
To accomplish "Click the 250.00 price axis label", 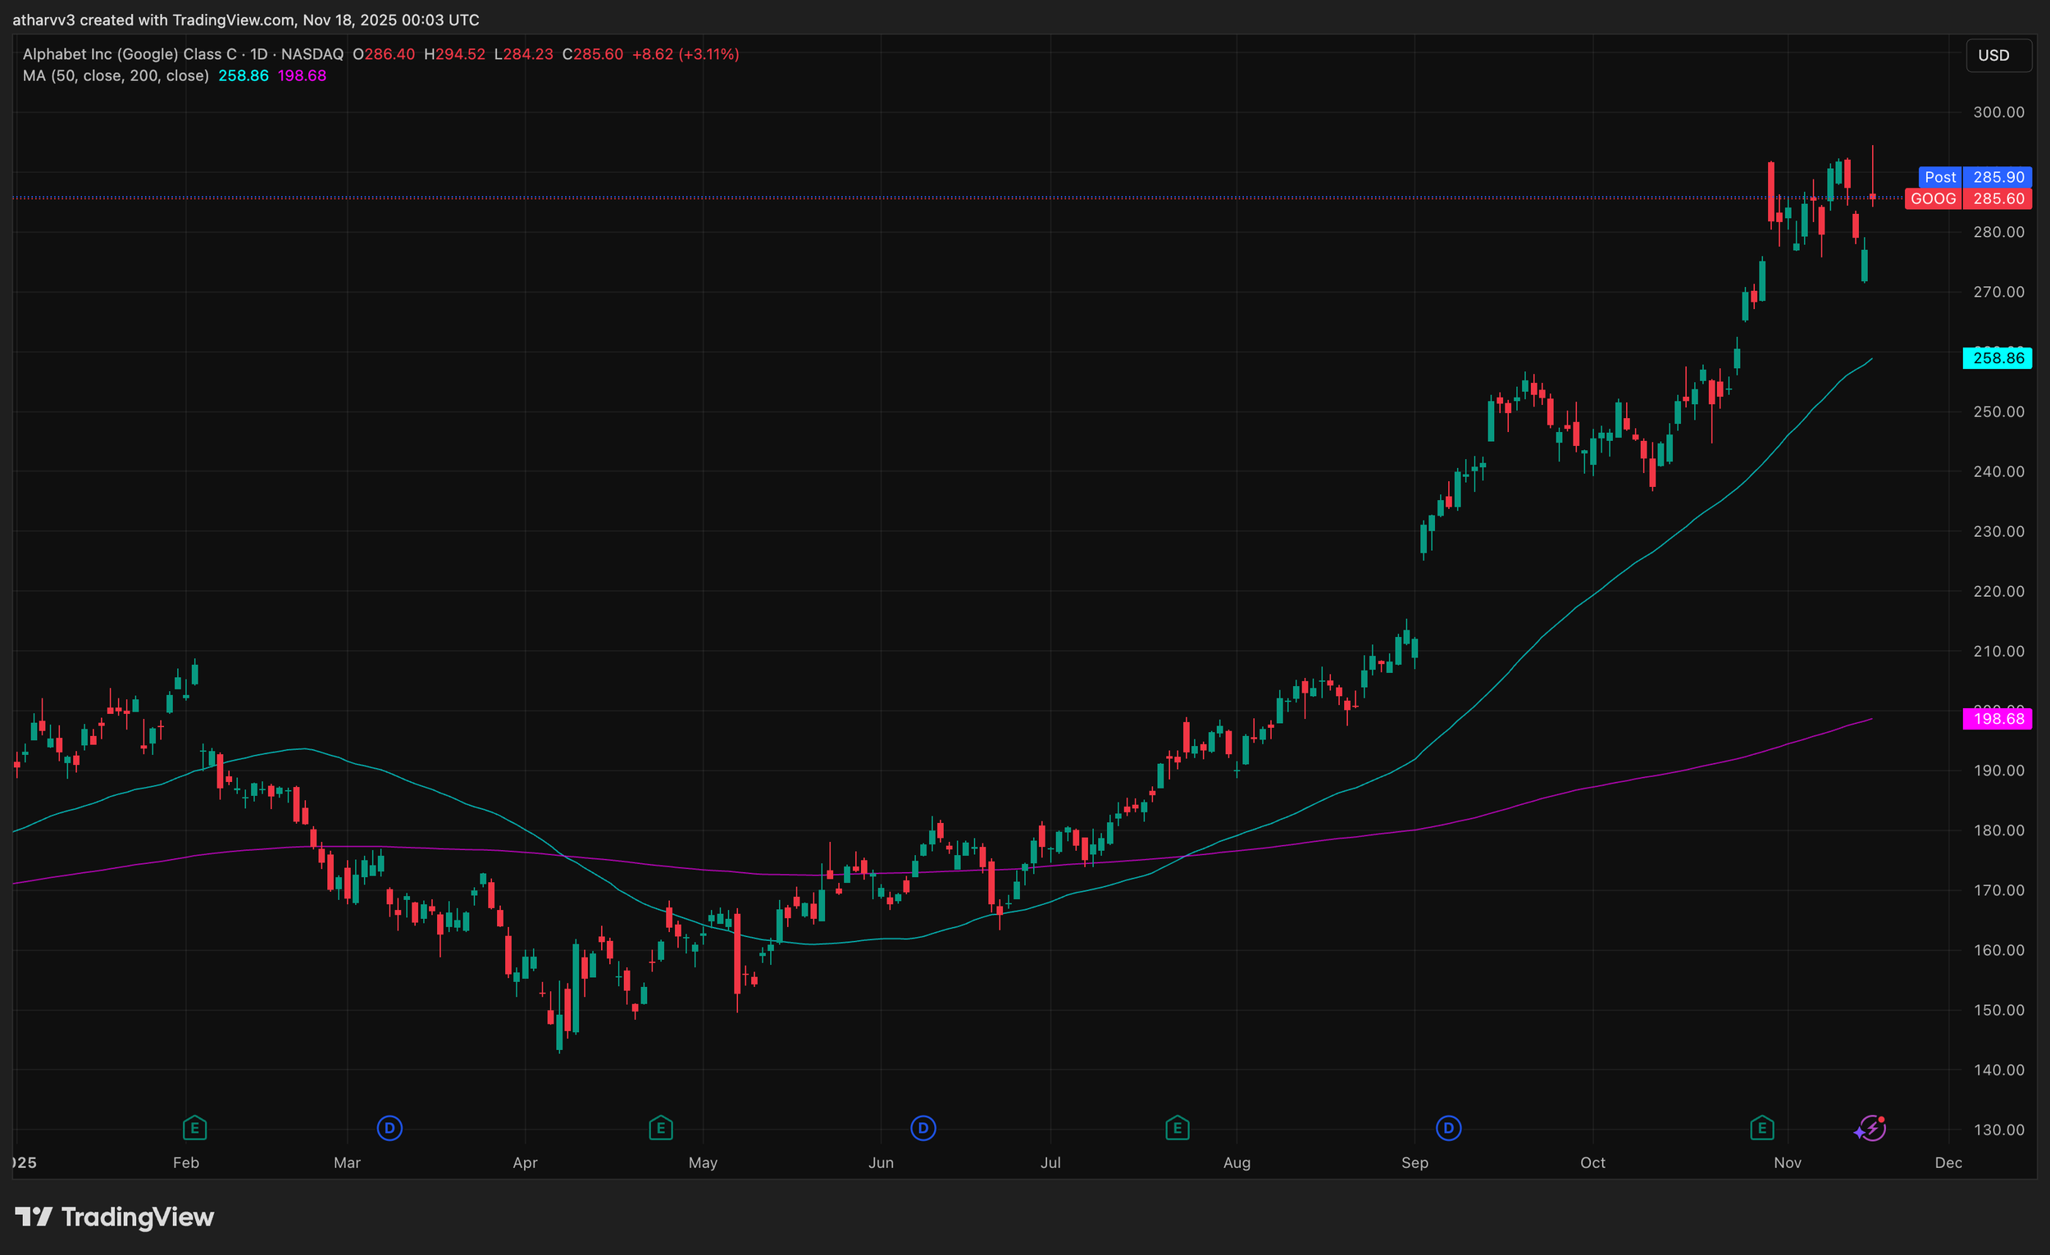I will click(1999, 412).
